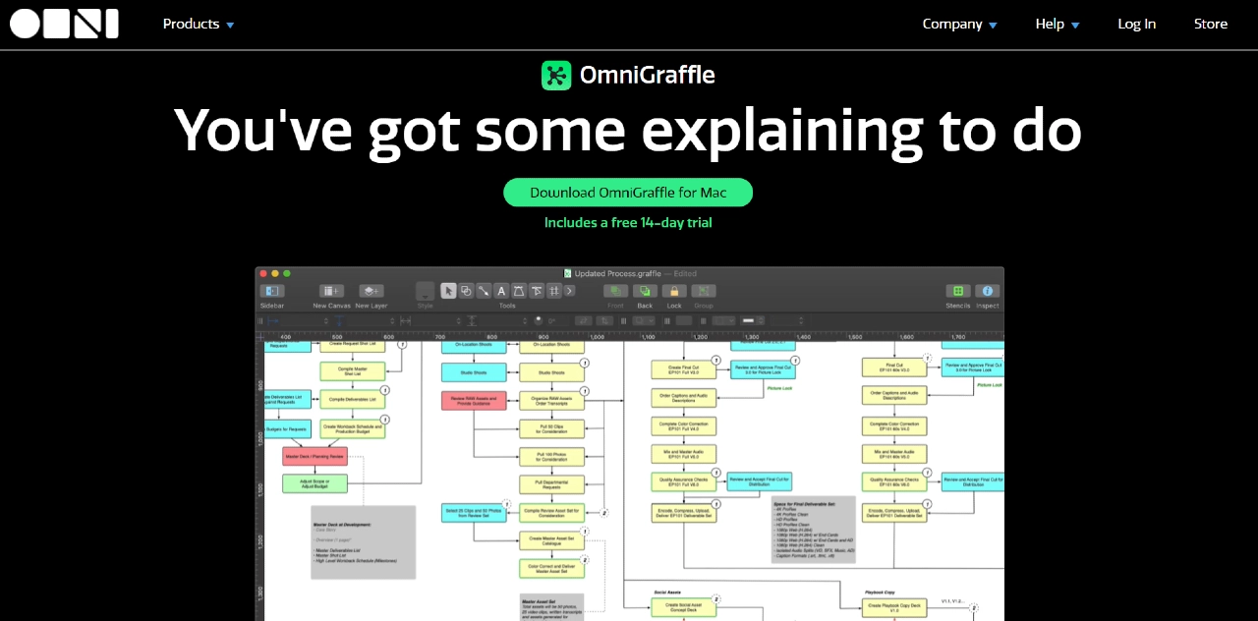Screen dimensions: 1258x621
Task: Open the Help dropdown menu
Action: click(1058, 25)
